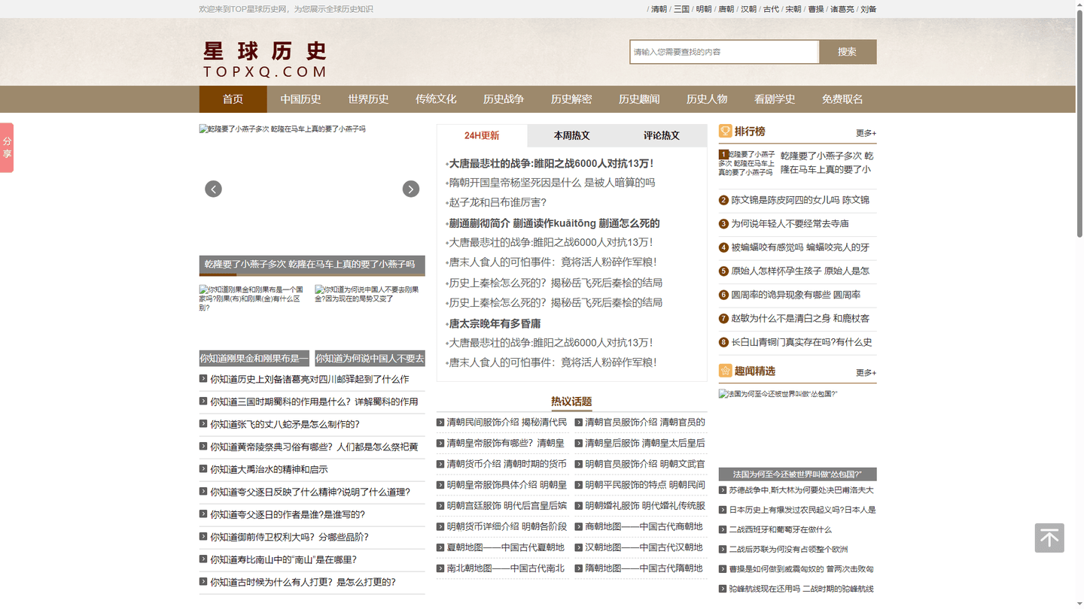Open 曹操是如何做到威震匈奴的
The image size is (1084, 609).
[801, 569]
